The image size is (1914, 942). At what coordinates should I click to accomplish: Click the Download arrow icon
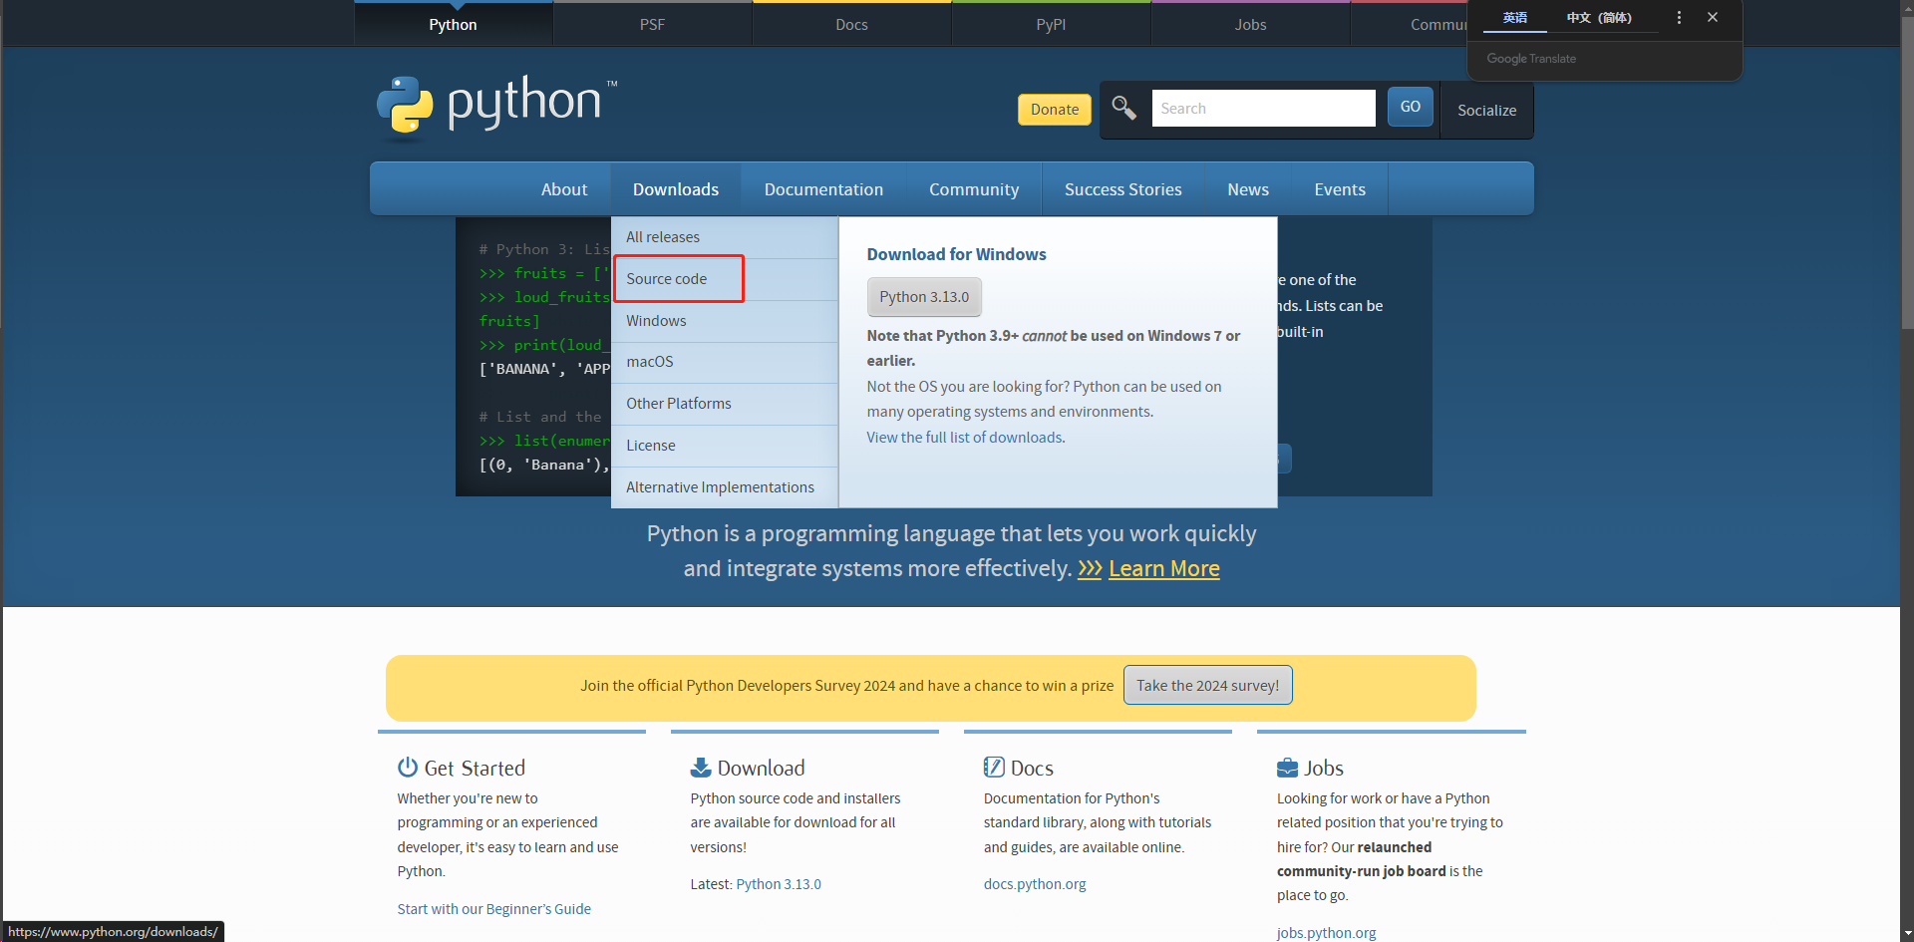click(701, 767)
